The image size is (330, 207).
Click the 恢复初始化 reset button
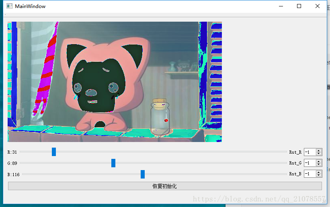[x=165, y=186]
